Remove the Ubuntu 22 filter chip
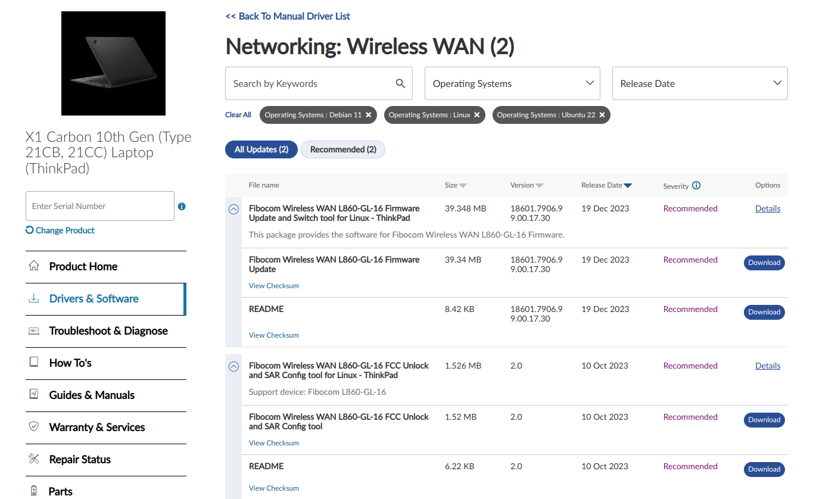This screenshot has height=499, width=835. pyautogui.click(x=602, y=115)
